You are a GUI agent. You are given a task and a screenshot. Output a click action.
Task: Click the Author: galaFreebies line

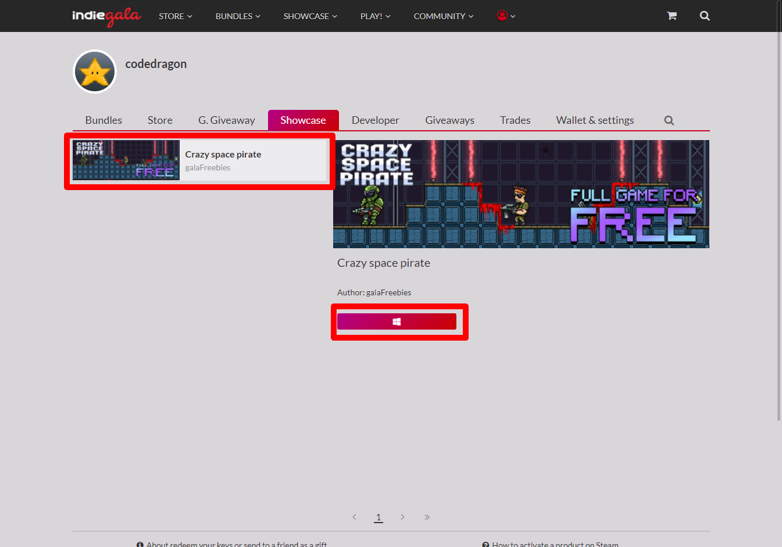pyautogui.click(x=374, y=292)
